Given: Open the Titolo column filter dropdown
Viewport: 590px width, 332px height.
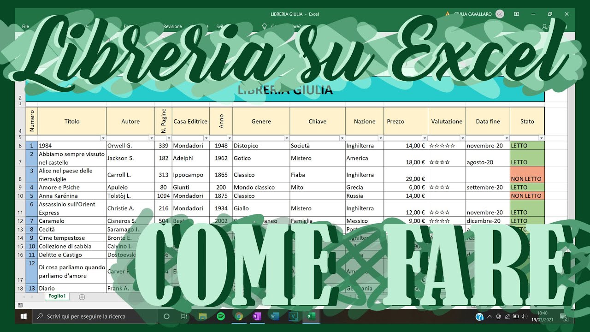Looking at the screenshot, I should pyautogui.click(x=103, y=138).
